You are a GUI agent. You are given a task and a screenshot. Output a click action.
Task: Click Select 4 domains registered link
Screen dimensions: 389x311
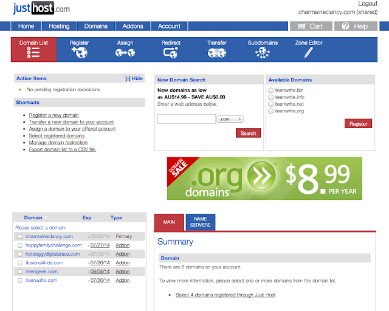pyautogui.click(x=225, y=295)
